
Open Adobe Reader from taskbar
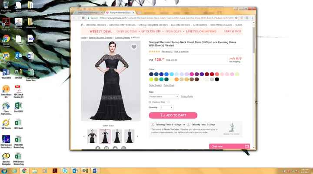pyautogui.click(x=55, y=171)
